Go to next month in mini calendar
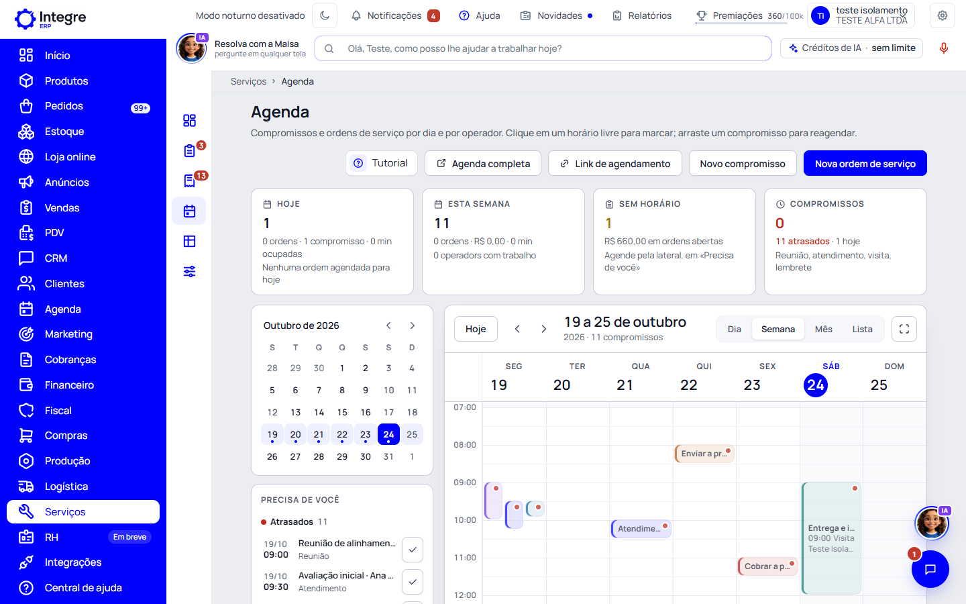The width and height of the screenshot is (966, 604). [413, 325]
